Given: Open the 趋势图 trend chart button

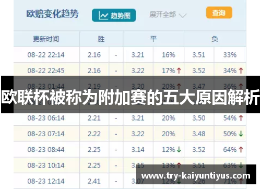Looking at the screenshot, I should coord(114,16).
